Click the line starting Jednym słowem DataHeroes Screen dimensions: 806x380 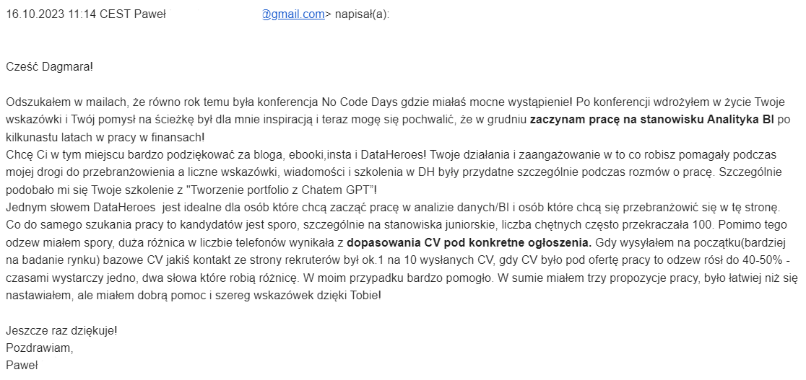click(393, 207)
